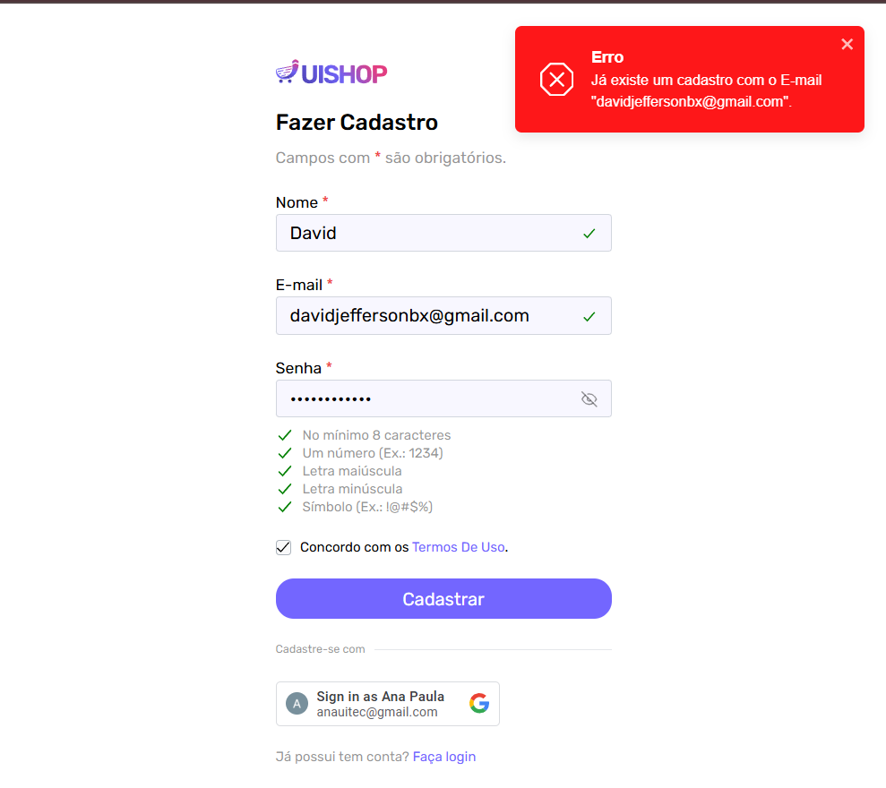Click the Google logo icon

pyautogui.click(x=479, y=703)
